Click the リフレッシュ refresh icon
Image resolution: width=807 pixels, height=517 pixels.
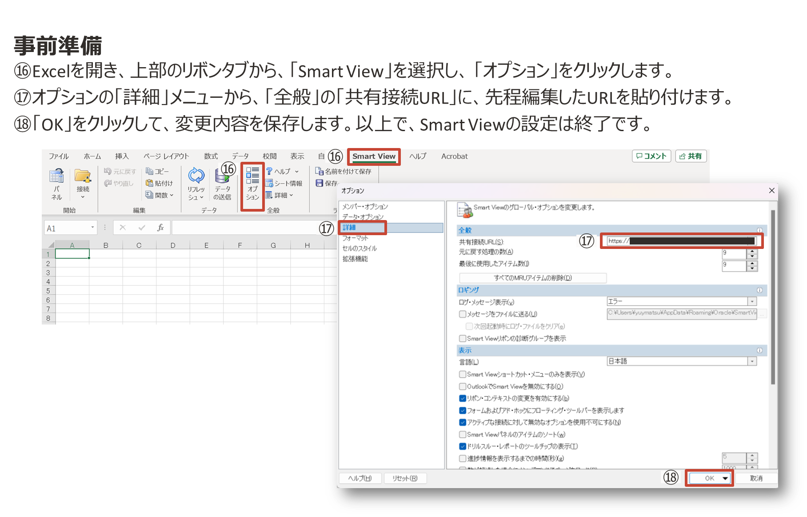[x=196, y=176]
